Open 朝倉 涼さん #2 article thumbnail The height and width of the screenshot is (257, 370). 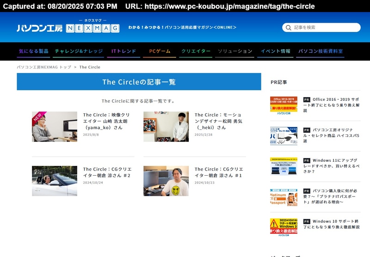click(55, 181)
